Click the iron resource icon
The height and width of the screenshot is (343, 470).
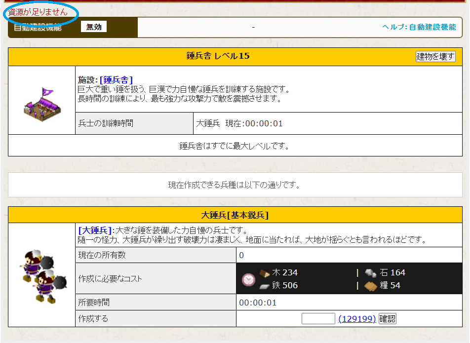pos(265,286)
